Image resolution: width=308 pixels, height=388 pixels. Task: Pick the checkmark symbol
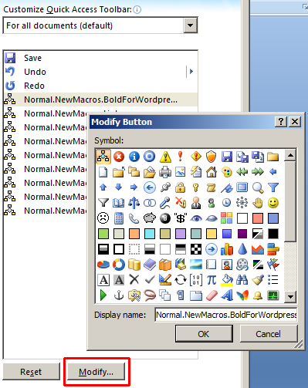[x=150, y=280]
